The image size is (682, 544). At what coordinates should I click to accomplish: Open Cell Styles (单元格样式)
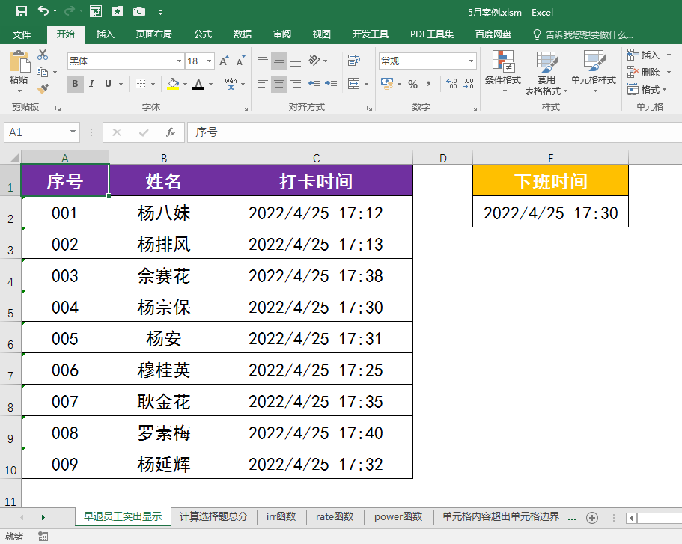point(594,72)
